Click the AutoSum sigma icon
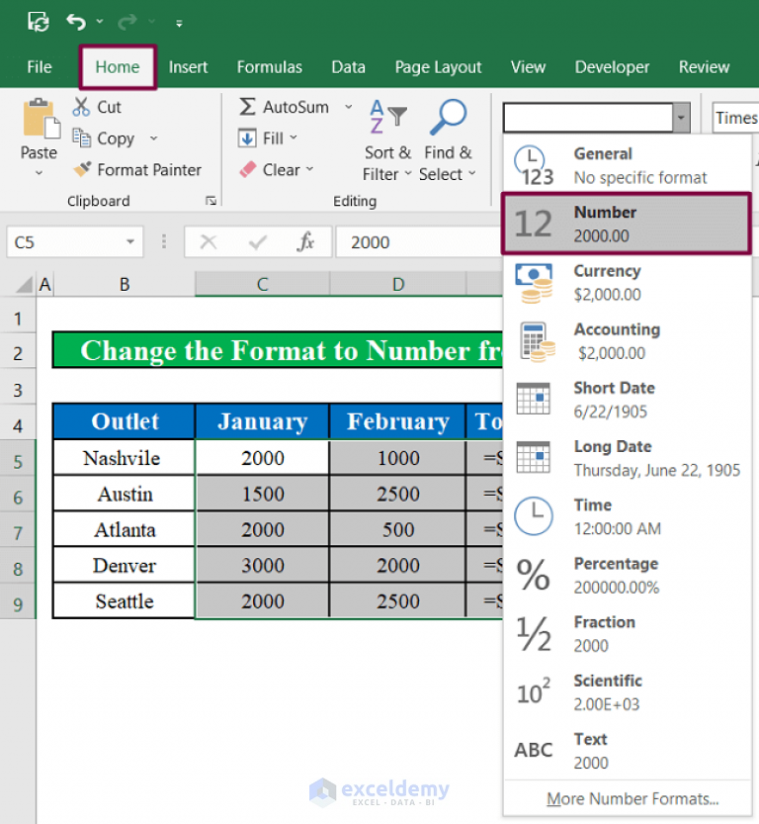 point(247,107)
